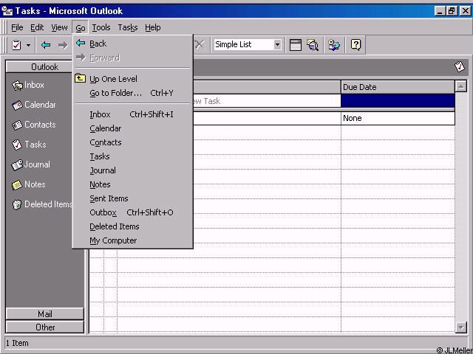Click the back arrow toolbar button
The height and width of the screenshot is (354, 473).
tap(46, 45)
